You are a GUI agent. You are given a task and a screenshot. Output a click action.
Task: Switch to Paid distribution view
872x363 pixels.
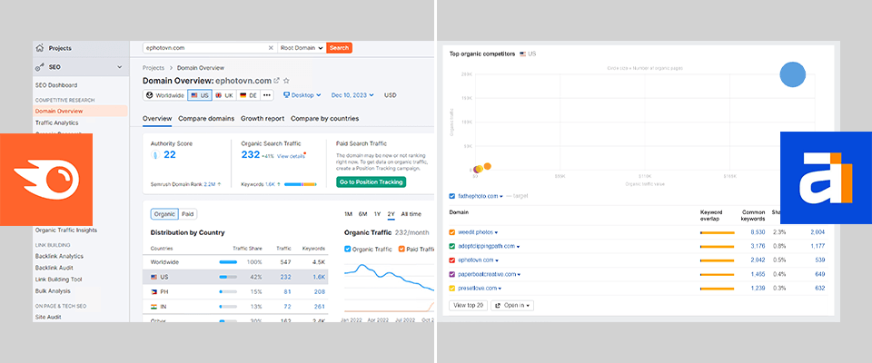(188, 214)
